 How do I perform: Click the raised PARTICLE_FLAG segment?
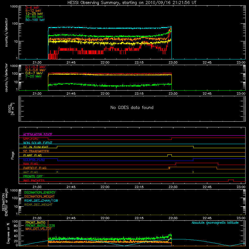[193, 167]
